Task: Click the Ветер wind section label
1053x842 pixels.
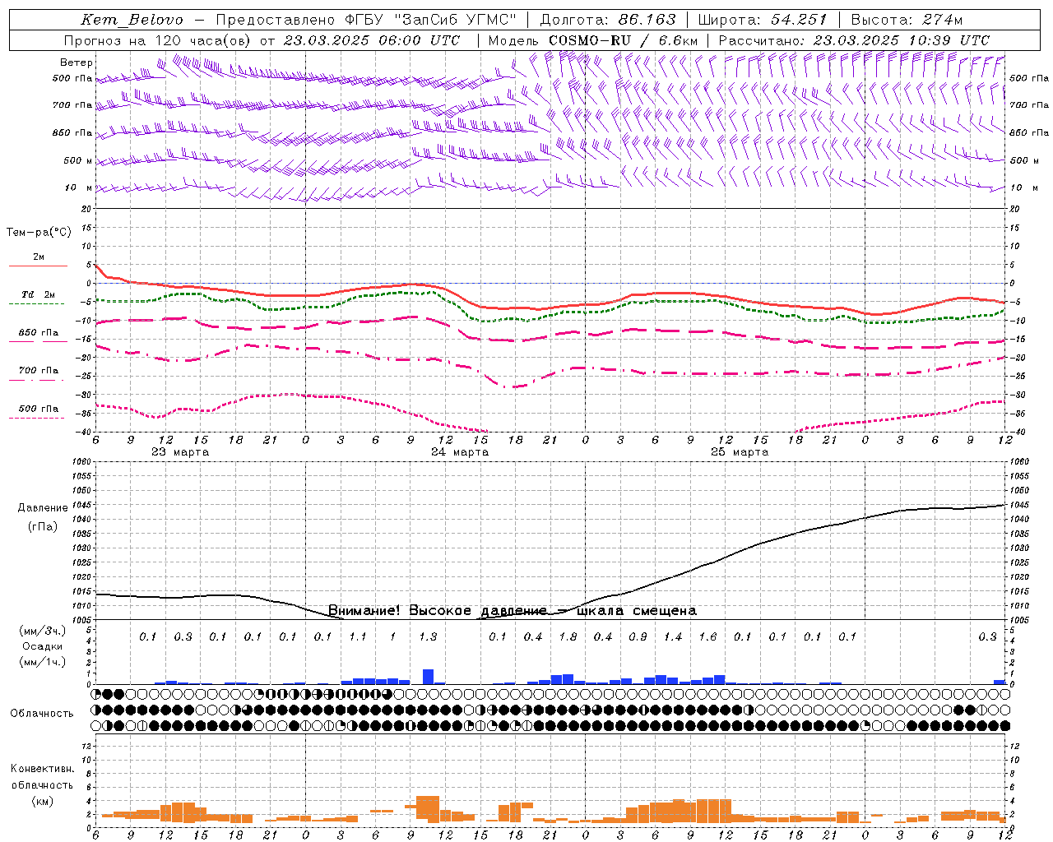Action: (77, 62)
